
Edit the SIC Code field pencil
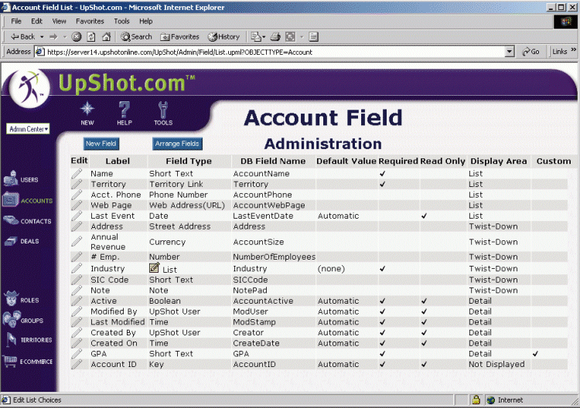(x=77, y=280)
